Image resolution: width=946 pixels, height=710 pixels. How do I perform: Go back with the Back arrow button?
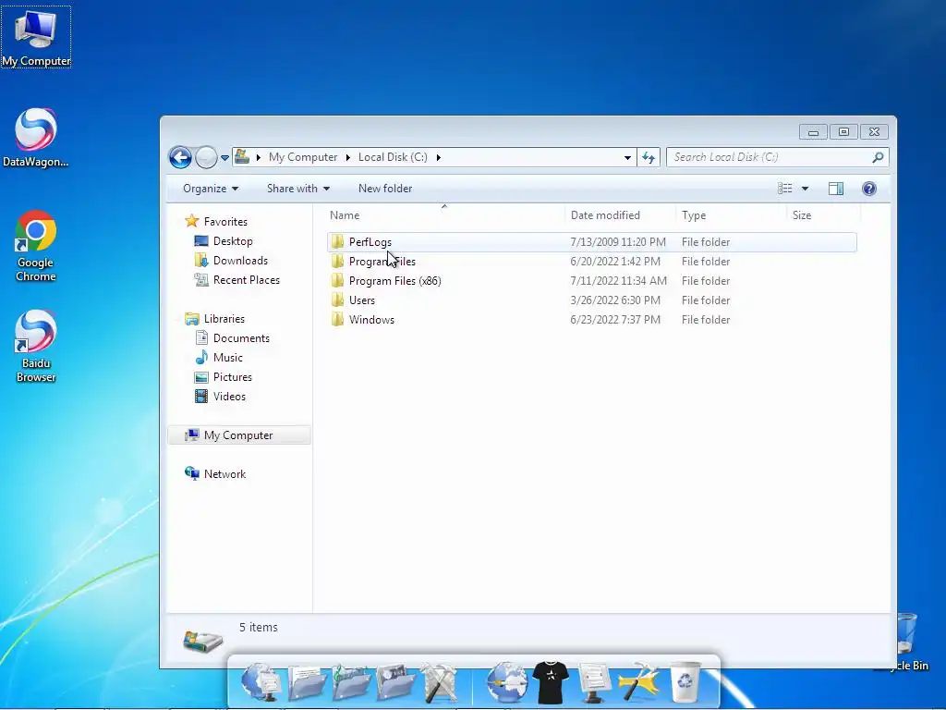coord(180,157)
